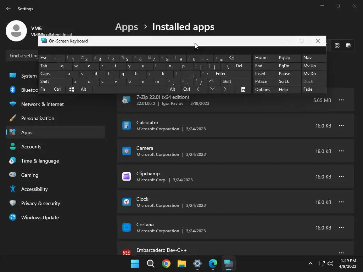Click the Apps breadcrumb link
This screenshot has width=363, height=272.
pos(127,27)
